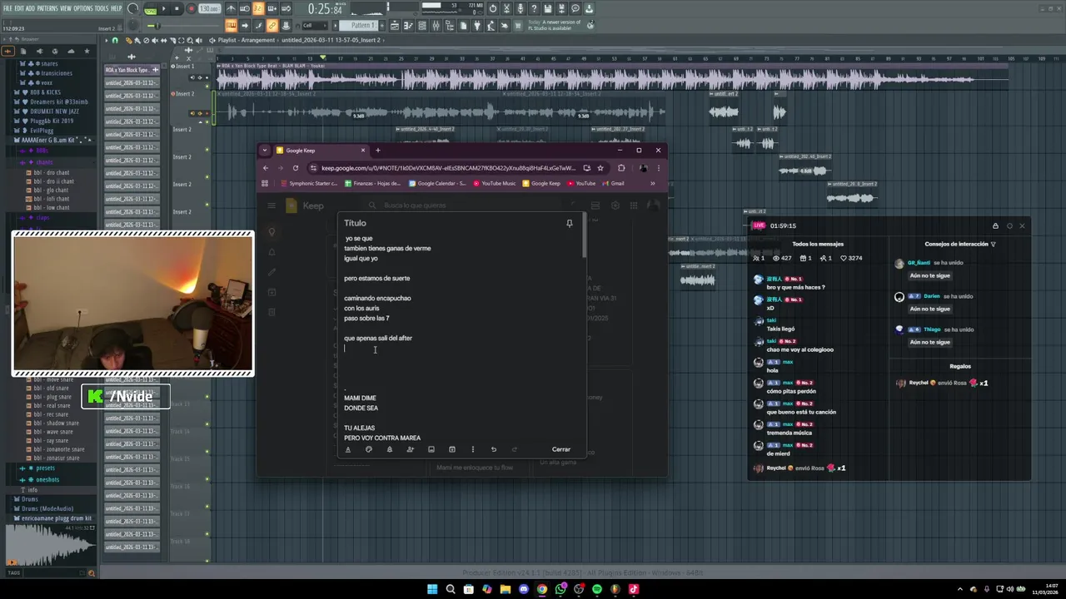The image size is (1066, 599).
Task: Open the Finanzas - Hojas bookmark
Action: click(x=373, y=183)
